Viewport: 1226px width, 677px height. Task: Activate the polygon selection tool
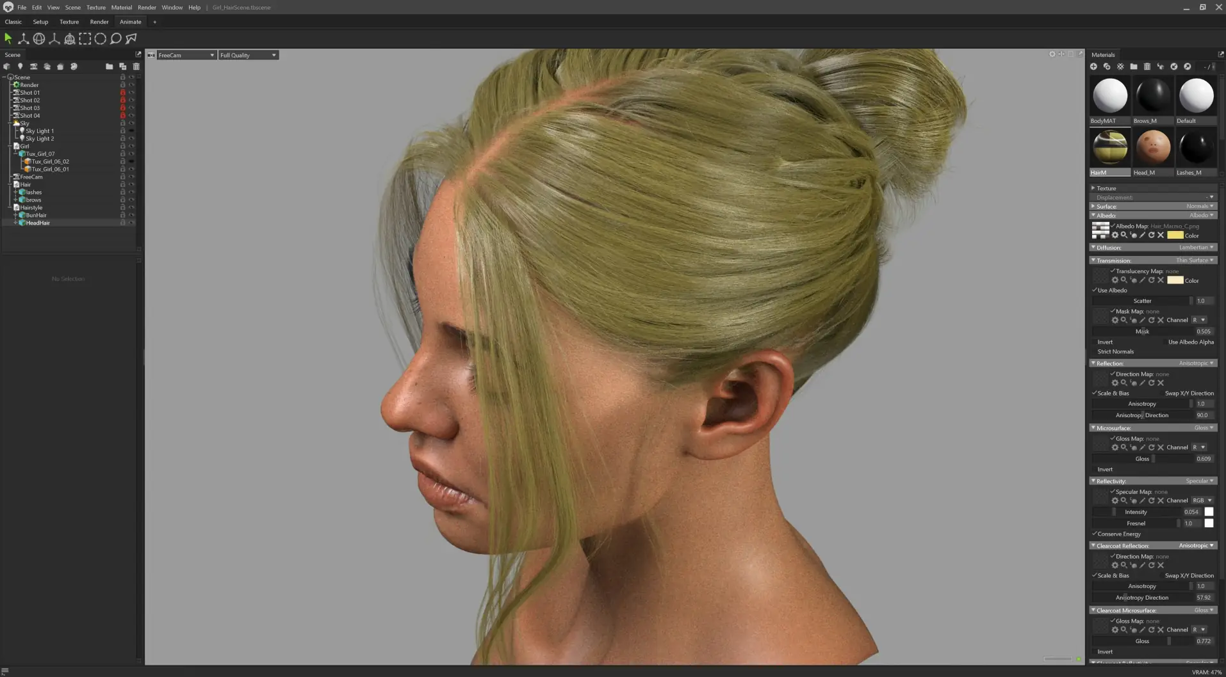click(x=131, y=38)
